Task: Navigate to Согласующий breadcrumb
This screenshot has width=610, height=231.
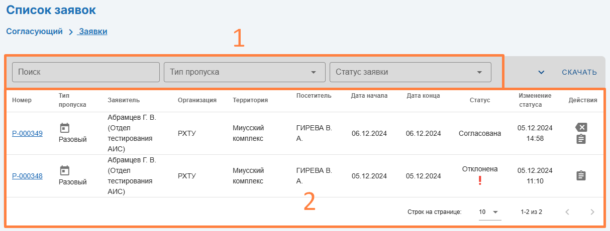Action: [34, 31]
